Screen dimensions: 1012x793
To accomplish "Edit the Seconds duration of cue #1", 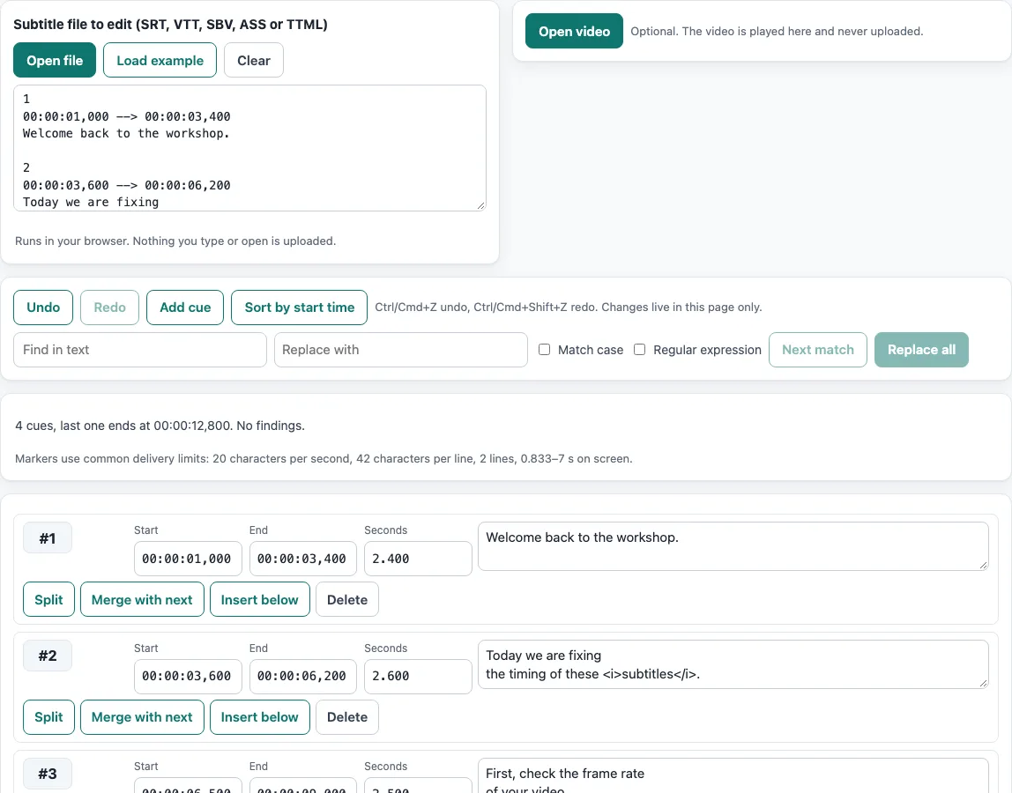I will click(418, 559).
